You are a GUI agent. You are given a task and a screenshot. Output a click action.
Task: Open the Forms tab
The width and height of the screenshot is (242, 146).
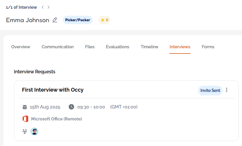click(208, 47)
